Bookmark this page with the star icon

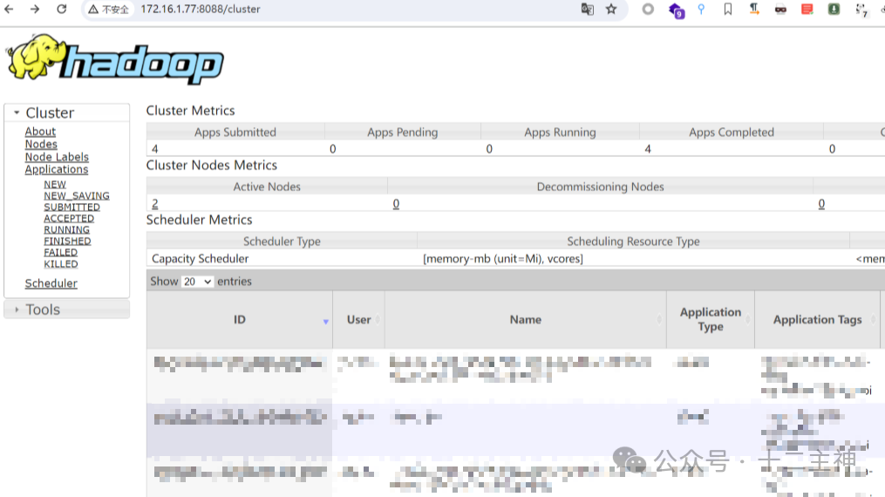pos(611,10)
